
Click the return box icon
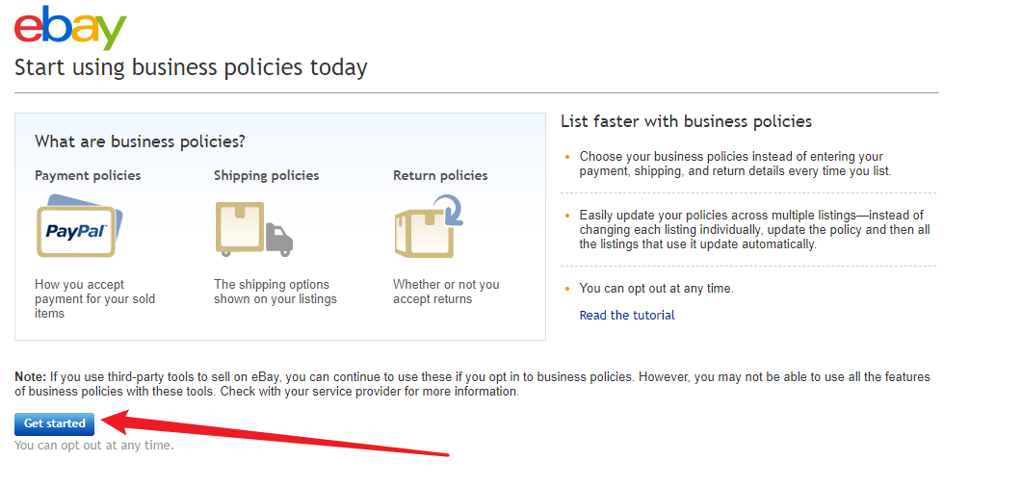tap(429, 225)
